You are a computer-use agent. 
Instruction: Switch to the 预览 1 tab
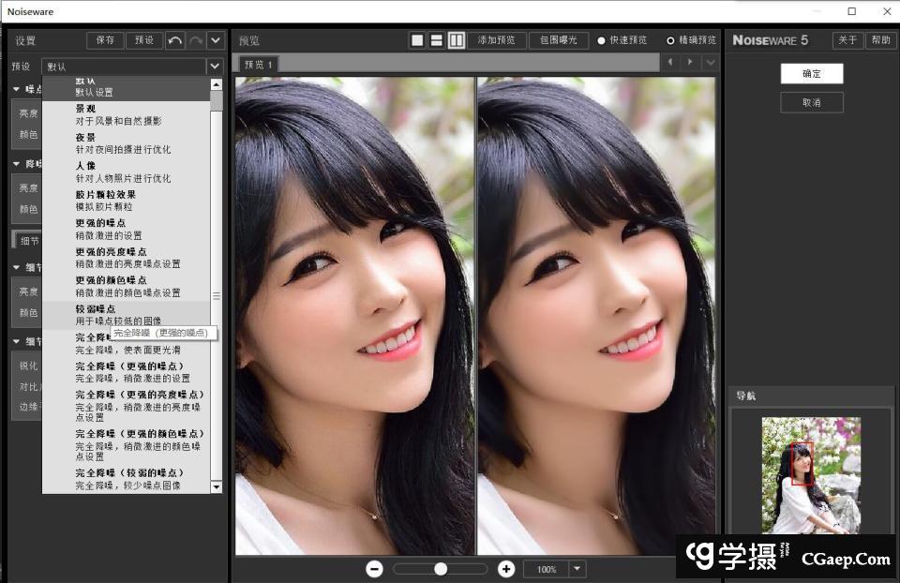point(258,64)
